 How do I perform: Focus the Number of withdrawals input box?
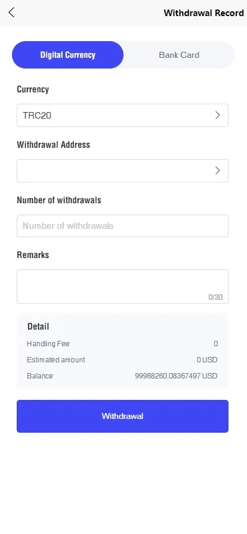coord(122,226)
